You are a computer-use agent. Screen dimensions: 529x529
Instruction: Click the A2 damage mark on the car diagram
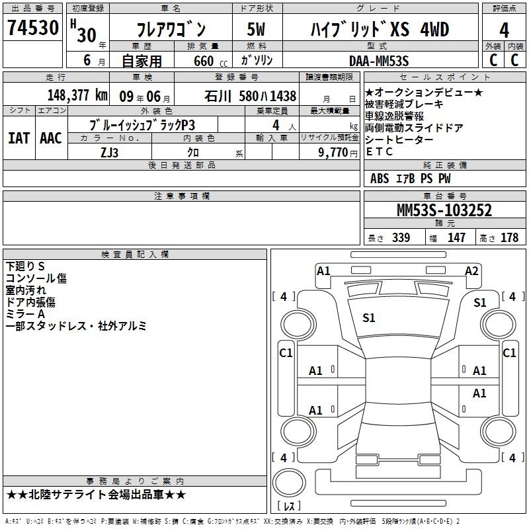tap(471, 270)
